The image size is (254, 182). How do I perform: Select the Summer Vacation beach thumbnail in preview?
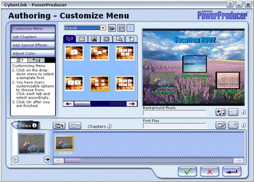tap(194, 64)
